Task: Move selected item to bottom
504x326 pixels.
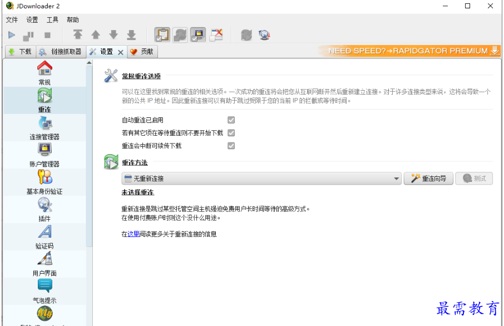Action: [x=131, y=34]
